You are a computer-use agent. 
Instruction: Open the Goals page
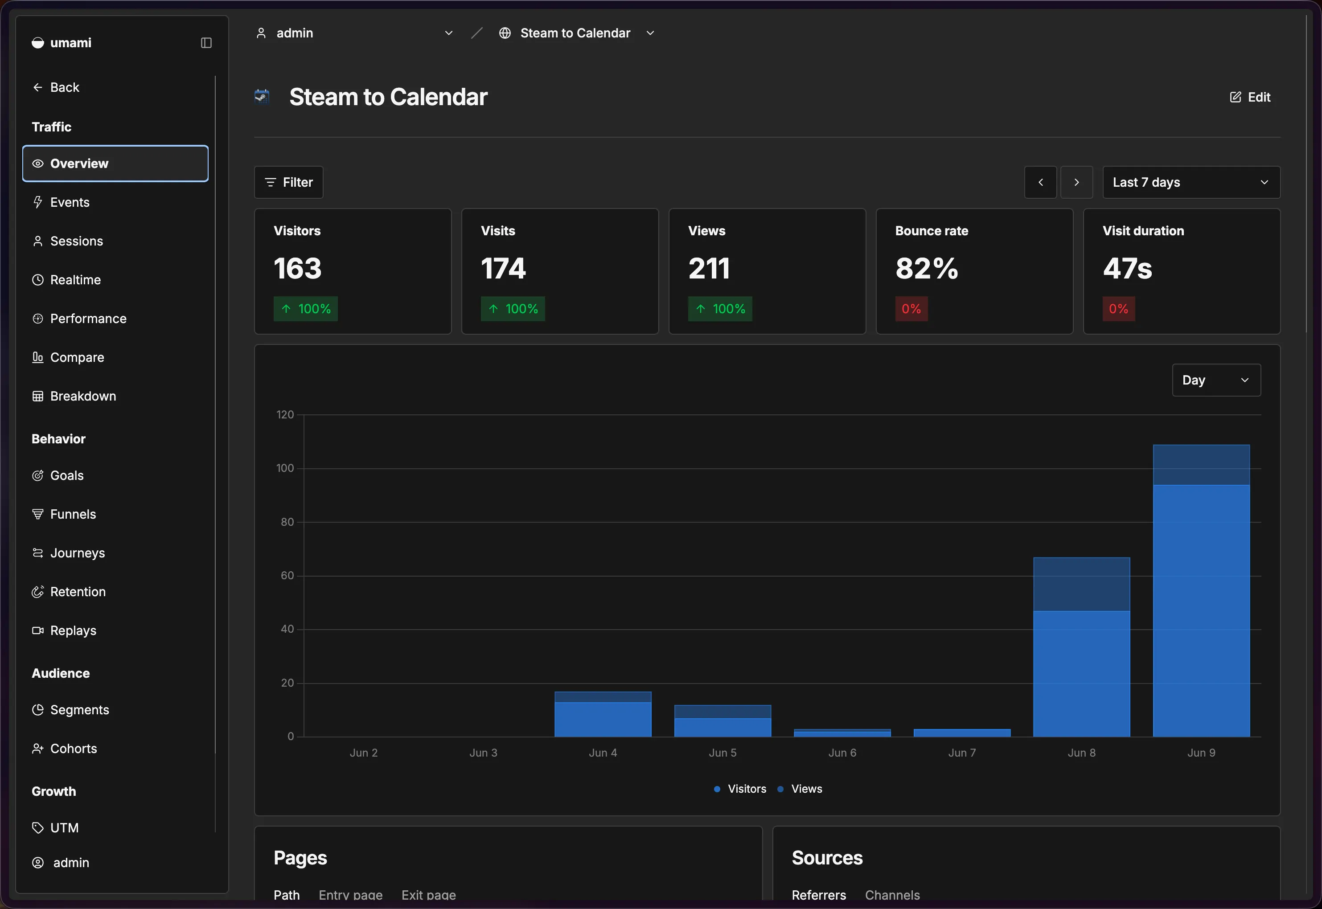pos(115,475)
